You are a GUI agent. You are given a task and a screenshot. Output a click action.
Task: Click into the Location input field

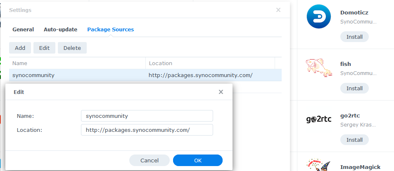click(147, 130)
